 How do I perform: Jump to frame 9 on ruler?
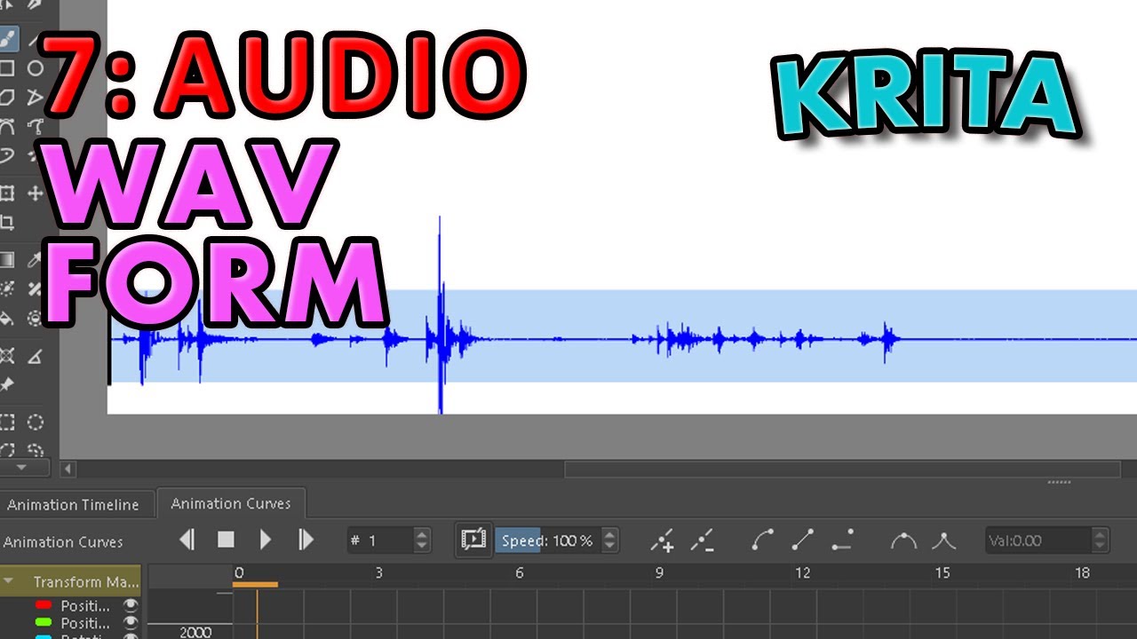click(x=659, y=572)
